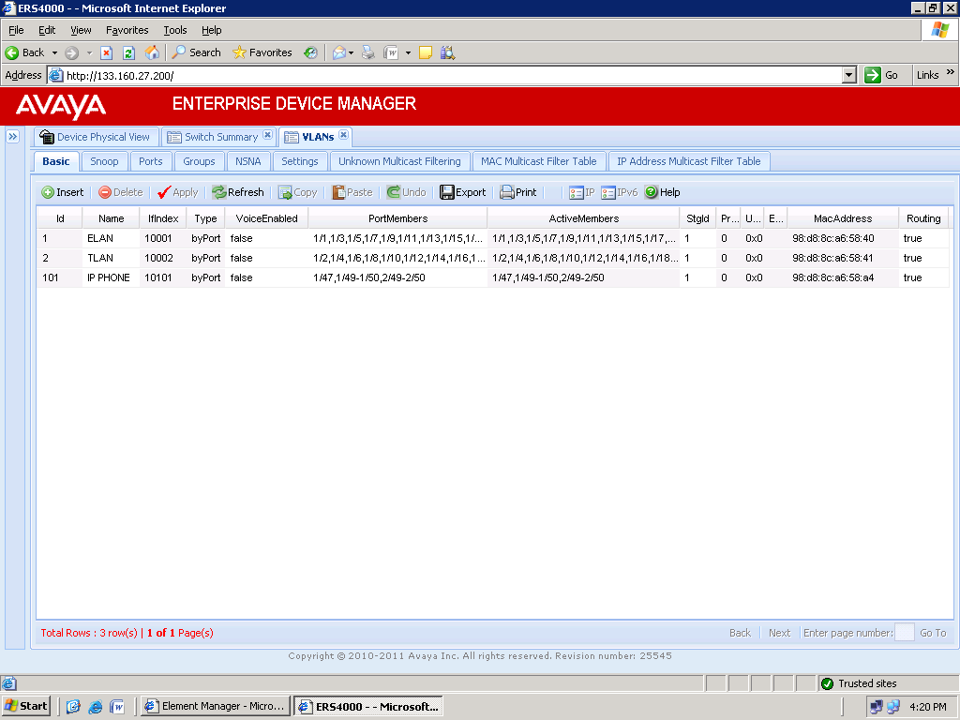960x720 pixels.
Task: Refresh the VLAN table
Action: (238, 192)
